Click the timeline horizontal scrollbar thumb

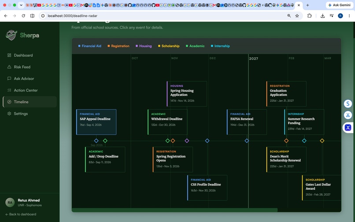tap(174, 210)
